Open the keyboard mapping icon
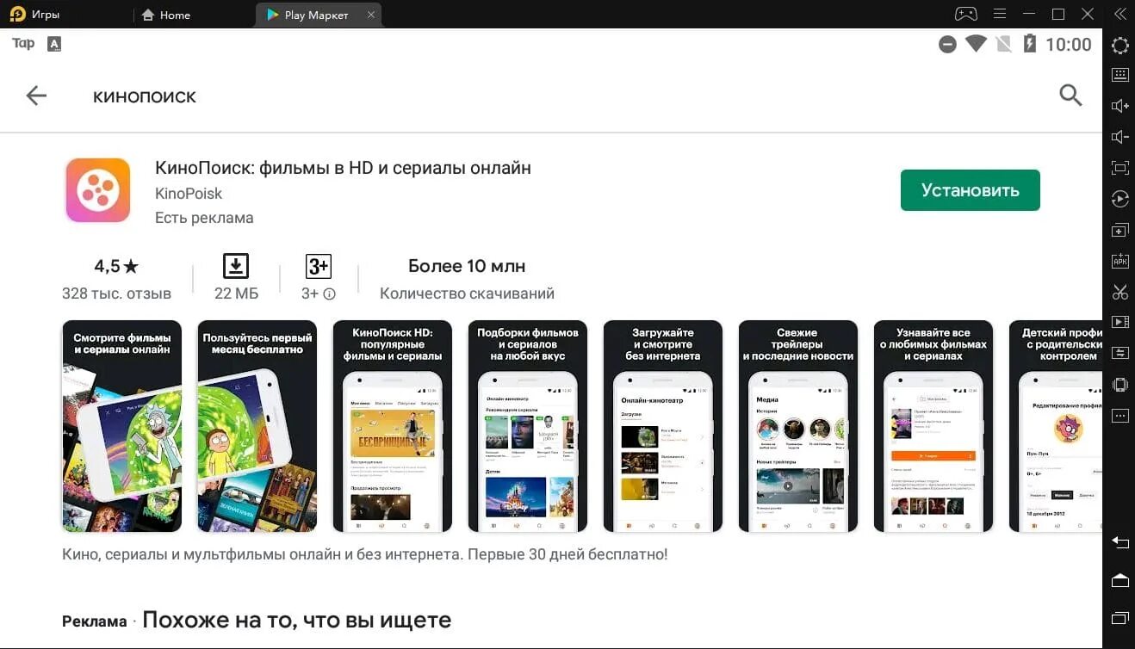Image resolution: width=1135 pixels, height=649 pixels. point(1119,75)
